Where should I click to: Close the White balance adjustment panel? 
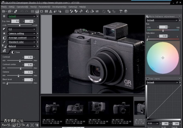click(179, 16)
